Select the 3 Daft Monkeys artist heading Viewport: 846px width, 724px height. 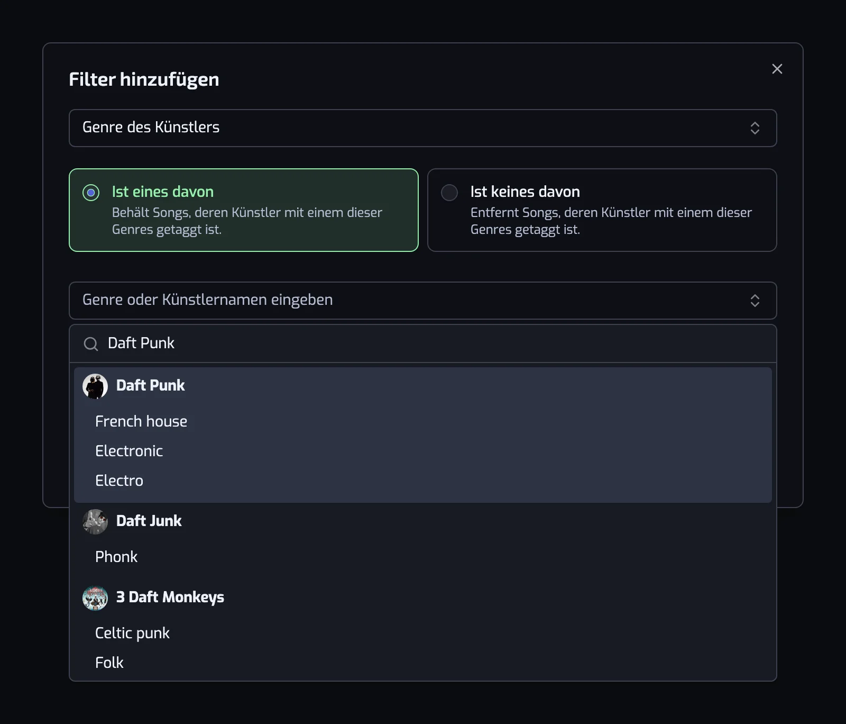pos(170,597)
